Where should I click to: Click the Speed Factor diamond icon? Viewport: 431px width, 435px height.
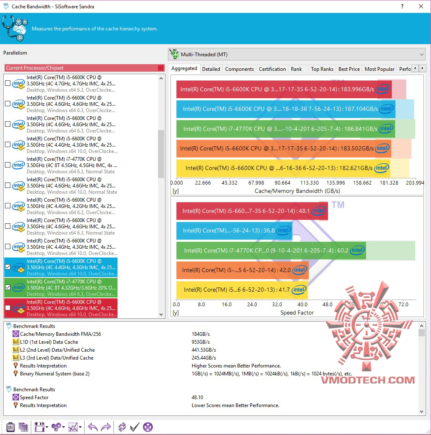16,397
